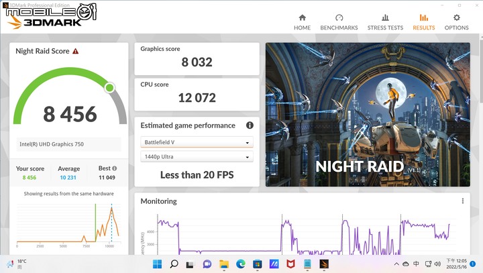
Task: Open Task View from the taskbar
Action: (190, 264)
